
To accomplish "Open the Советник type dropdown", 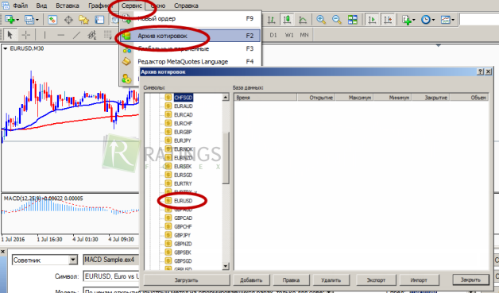I will click(x=72, y=260).
